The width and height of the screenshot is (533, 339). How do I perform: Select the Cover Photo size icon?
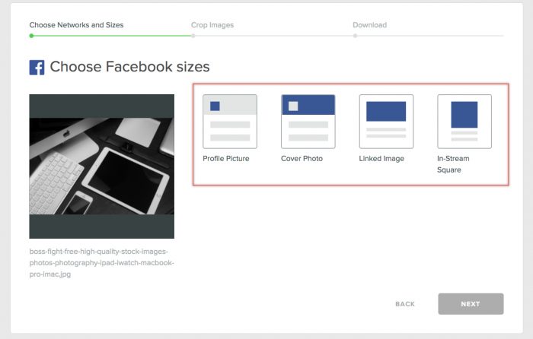(308, 121)
